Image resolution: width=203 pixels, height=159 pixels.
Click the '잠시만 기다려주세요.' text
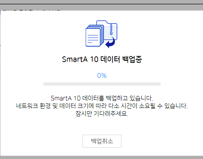(102, 114)
